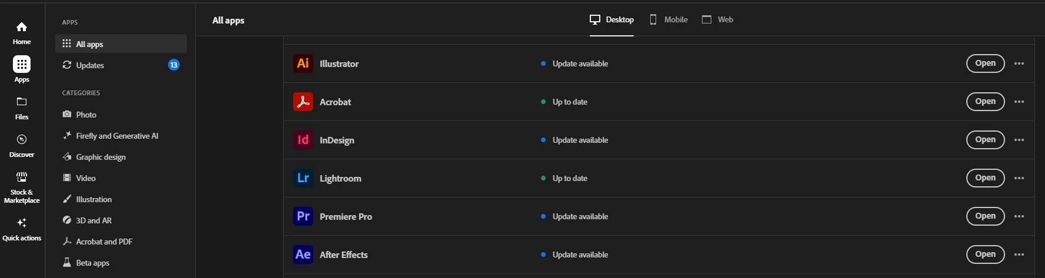Open the Updates section in sidebar
The height and width of the screenshot is (278, 1045).
coord(121,65)
